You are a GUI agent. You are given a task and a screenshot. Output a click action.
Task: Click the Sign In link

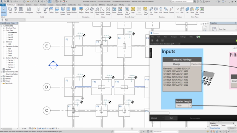pos(207,1)
